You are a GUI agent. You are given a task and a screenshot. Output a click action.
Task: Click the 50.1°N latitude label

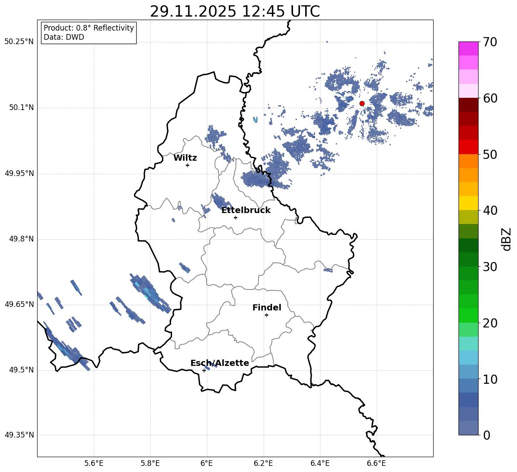(22, 107)
